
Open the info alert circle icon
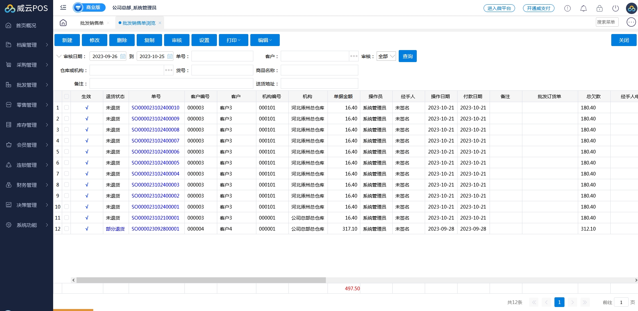(567, 8)
